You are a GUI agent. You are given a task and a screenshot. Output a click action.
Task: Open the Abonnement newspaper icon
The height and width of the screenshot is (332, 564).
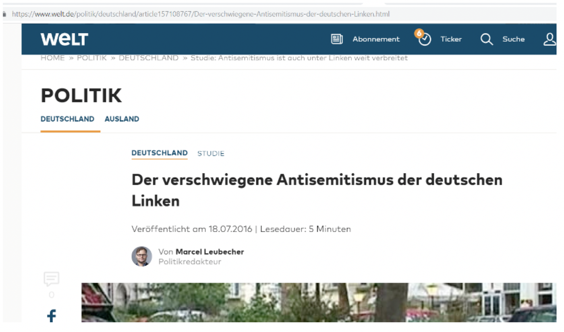click(x=337, y=39)
